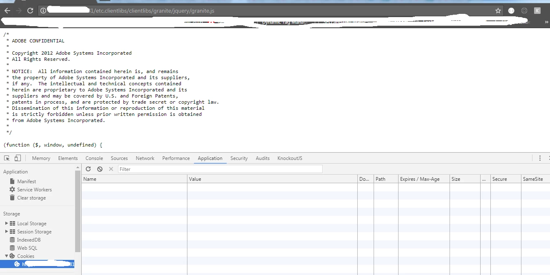The image size is (550, 275).
Task: Click the sidebar scrollbar up arrow
Action: [78, 167]
